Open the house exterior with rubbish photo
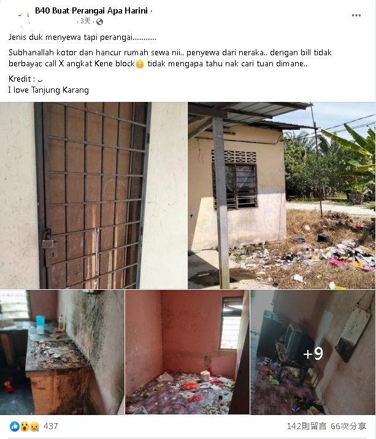376x439 pixels. [282, 195]
